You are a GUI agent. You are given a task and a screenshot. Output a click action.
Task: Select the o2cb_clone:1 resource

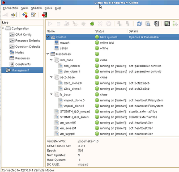tap(112, 89)
